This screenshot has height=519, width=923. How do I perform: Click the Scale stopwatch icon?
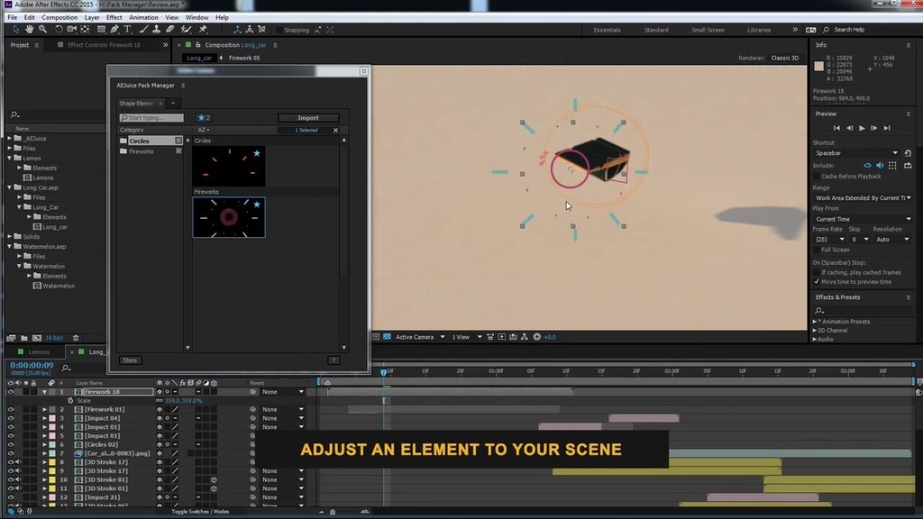(x=70, y=401)
